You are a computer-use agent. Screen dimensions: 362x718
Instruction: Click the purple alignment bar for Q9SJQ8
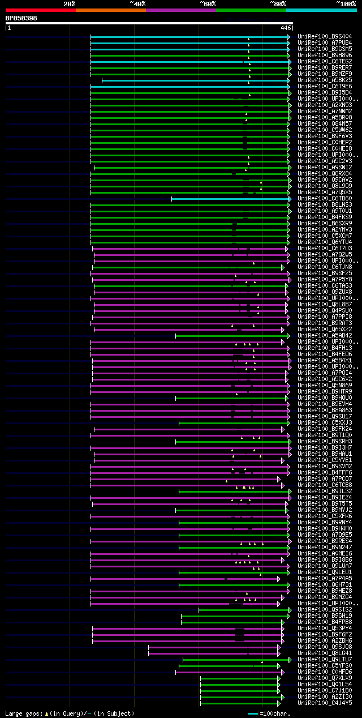pyautogui.click(x=214, y=647)
